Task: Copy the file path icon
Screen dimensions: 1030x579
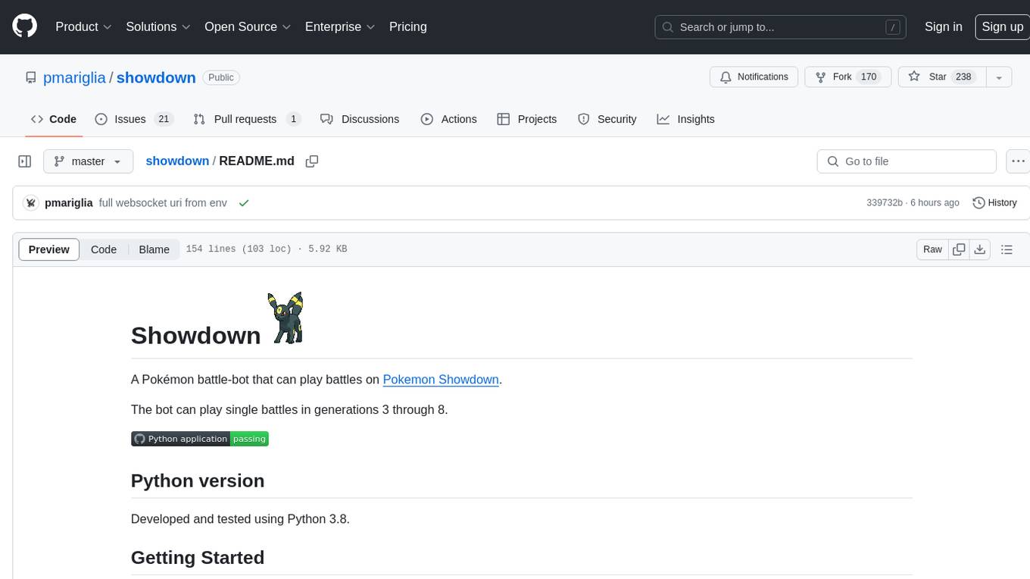Action: (x=311, y=161)
